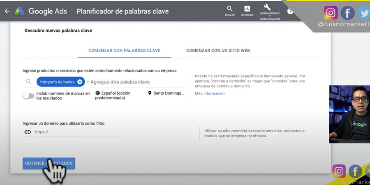Click the top Facebook overlay icon
This screenshot has height=185, width=370.
tap(347, 13)
